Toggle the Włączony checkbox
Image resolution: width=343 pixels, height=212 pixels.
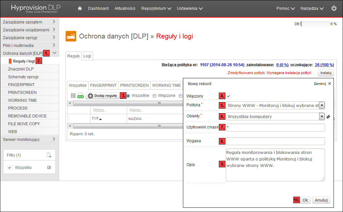coord(229,96)
